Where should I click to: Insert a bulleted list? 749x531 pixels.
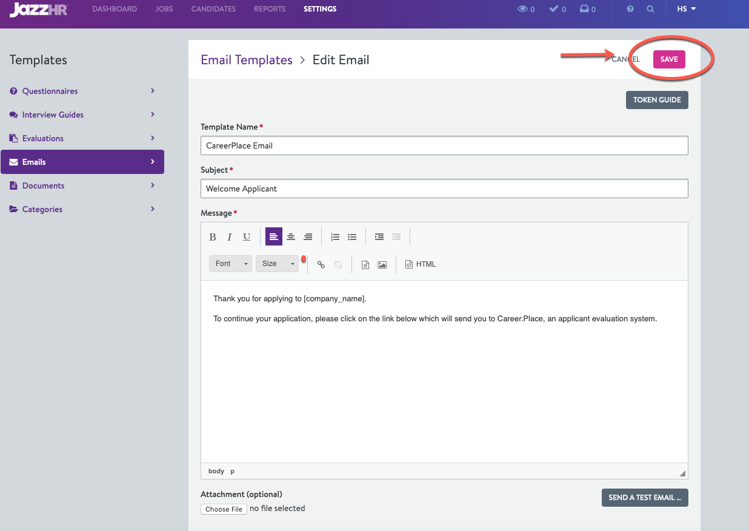[x=352, y=237]
